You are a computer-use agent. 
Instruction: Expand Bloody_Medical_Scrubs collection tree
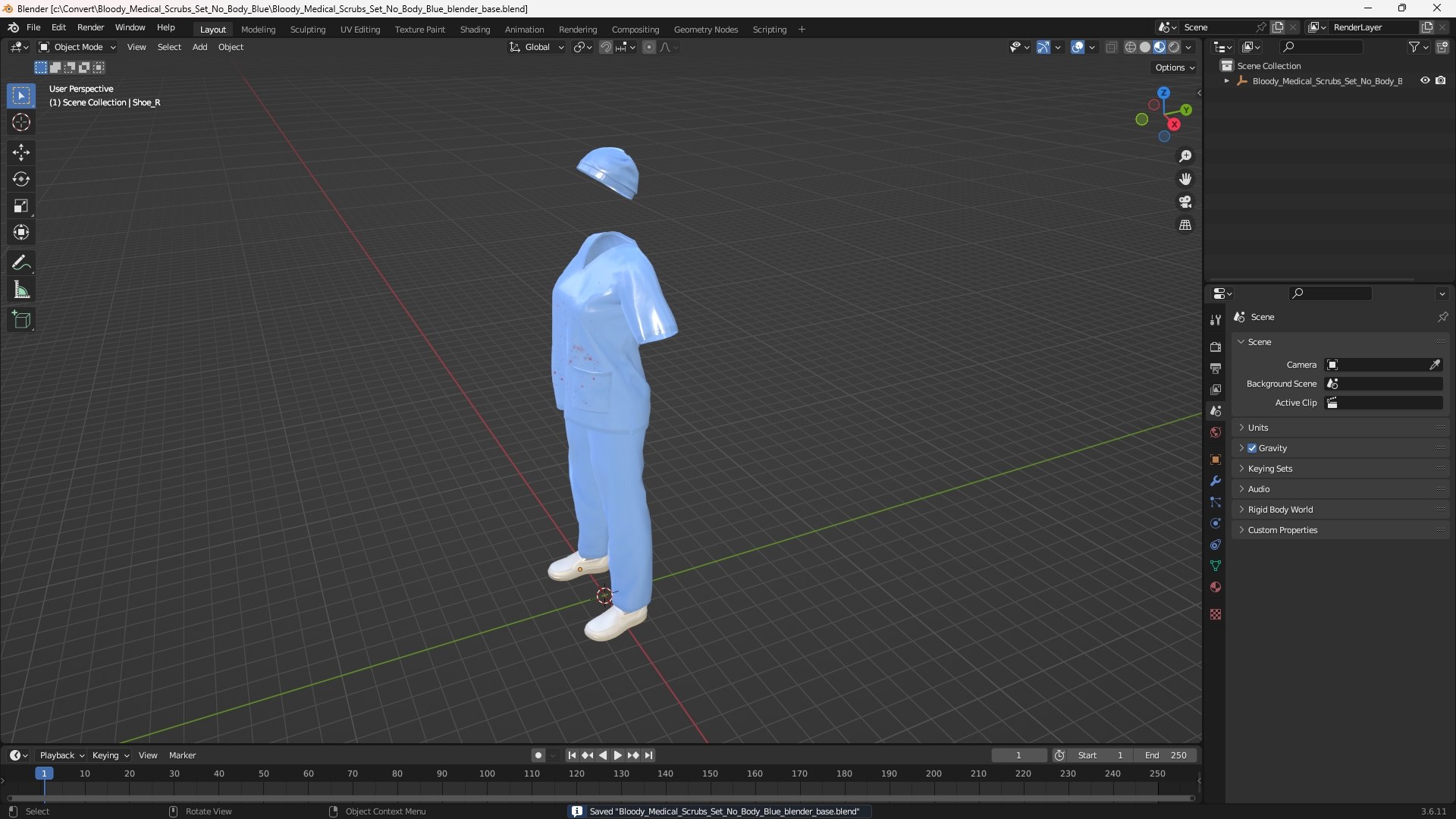click(1226, 80)
